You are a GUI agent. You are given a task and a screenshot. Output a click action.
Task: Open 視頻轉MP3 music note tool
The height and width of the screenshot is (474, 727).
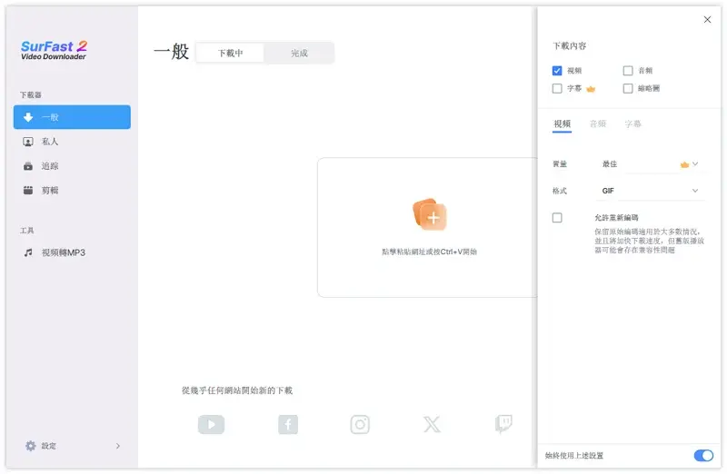29,252
